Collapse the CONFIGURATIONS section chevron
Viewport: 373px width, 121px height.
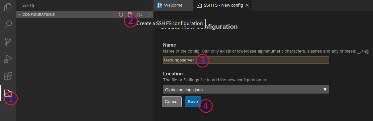pos(19,15)
